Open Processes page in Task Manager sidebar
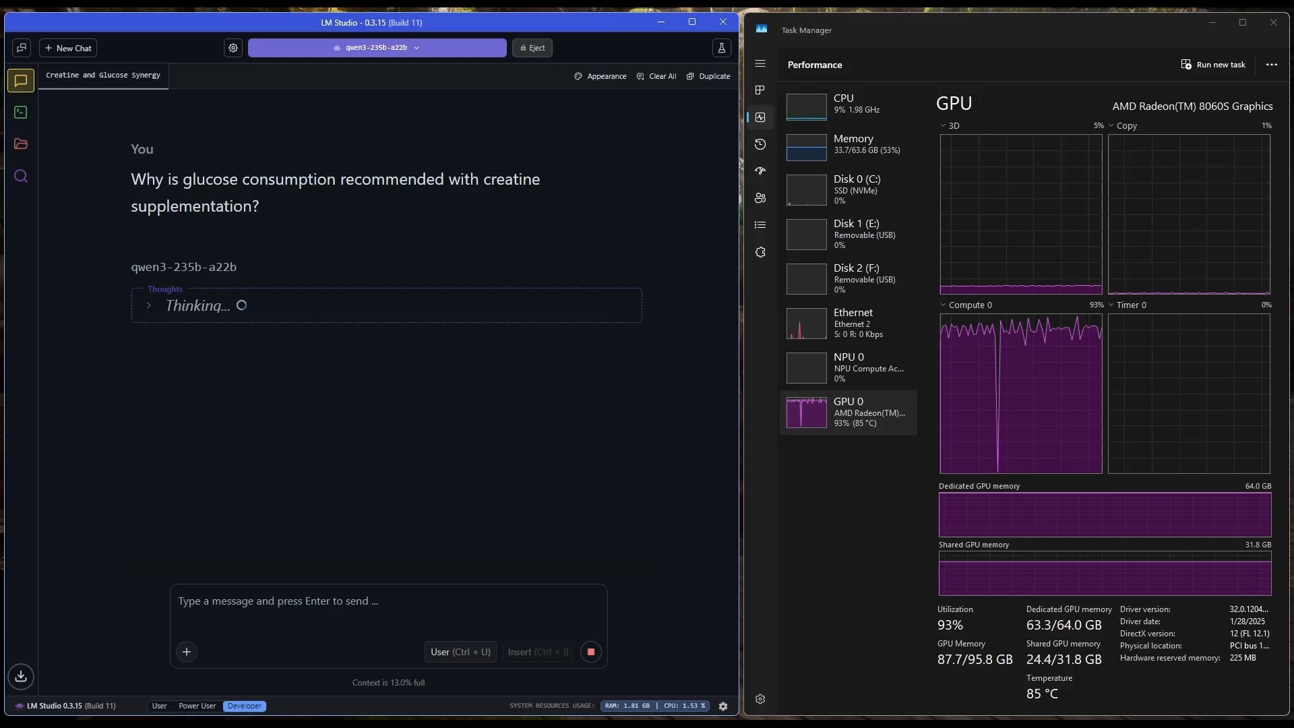This screenshot has width=1294, height=728. coord(760,90)
